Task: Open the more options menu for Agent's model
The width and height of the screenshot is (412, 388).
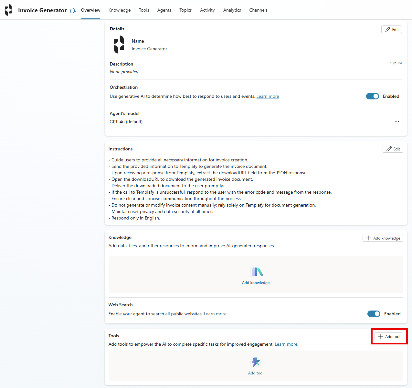Action: point(397,122)
